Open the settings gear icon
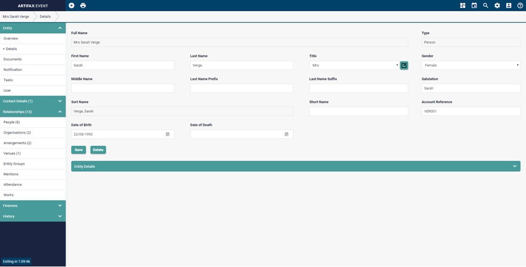The height and width of the screenshot is (267, 526). click(497, 5)
